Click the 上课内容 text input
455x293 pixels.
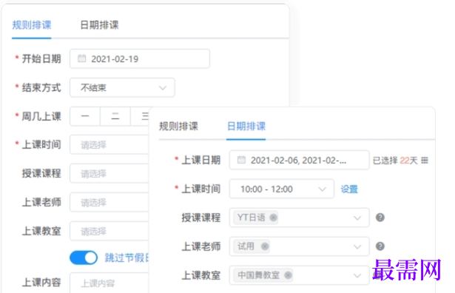(109, 283)
